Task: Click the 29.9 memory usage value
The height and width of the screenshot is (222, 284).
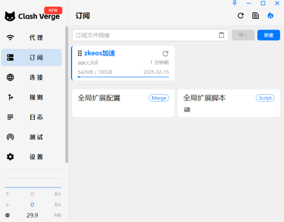Action: [32, 215]
